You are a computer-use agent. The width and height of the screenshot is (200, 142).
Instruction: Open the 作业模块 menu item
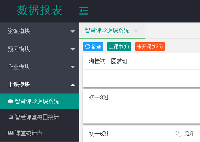pos(40,67)
